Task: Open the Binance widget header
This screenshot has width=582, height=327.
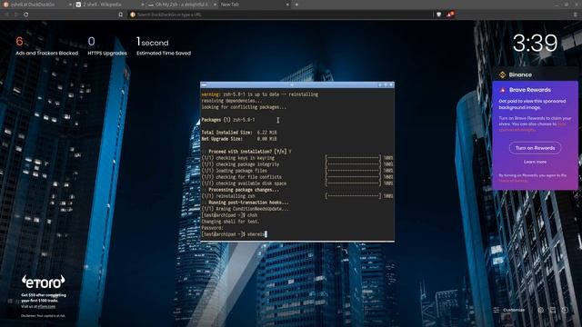Action: coord(535,74)
